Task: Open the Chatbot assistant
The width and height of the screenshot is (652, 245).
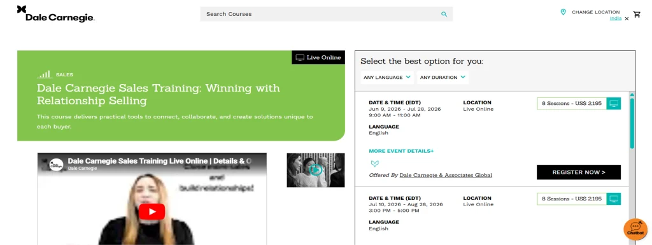Action: point(635,229)
